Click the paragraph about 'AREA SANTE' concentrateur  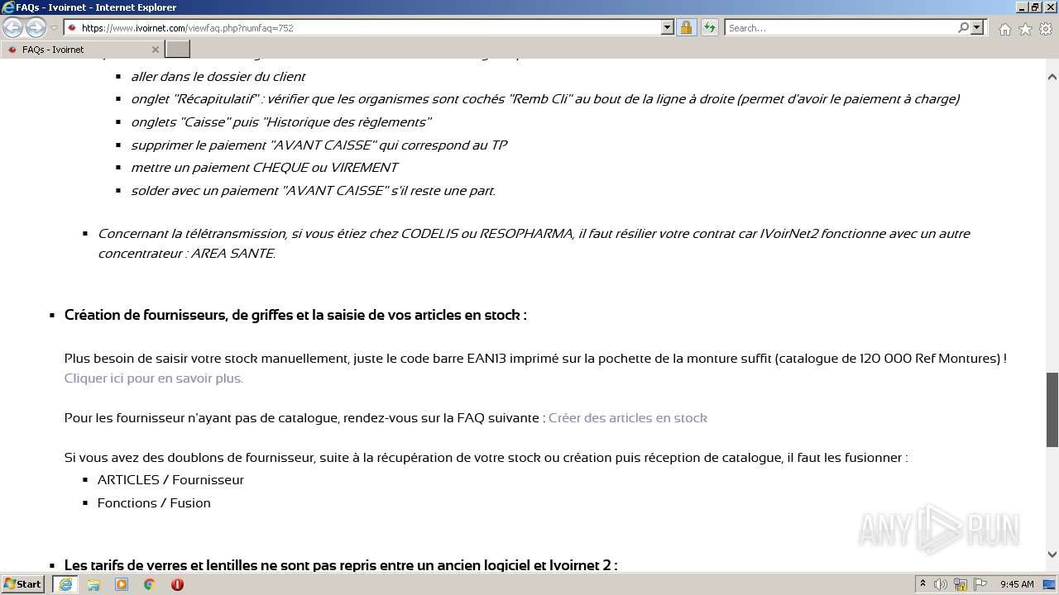(534, 244)
